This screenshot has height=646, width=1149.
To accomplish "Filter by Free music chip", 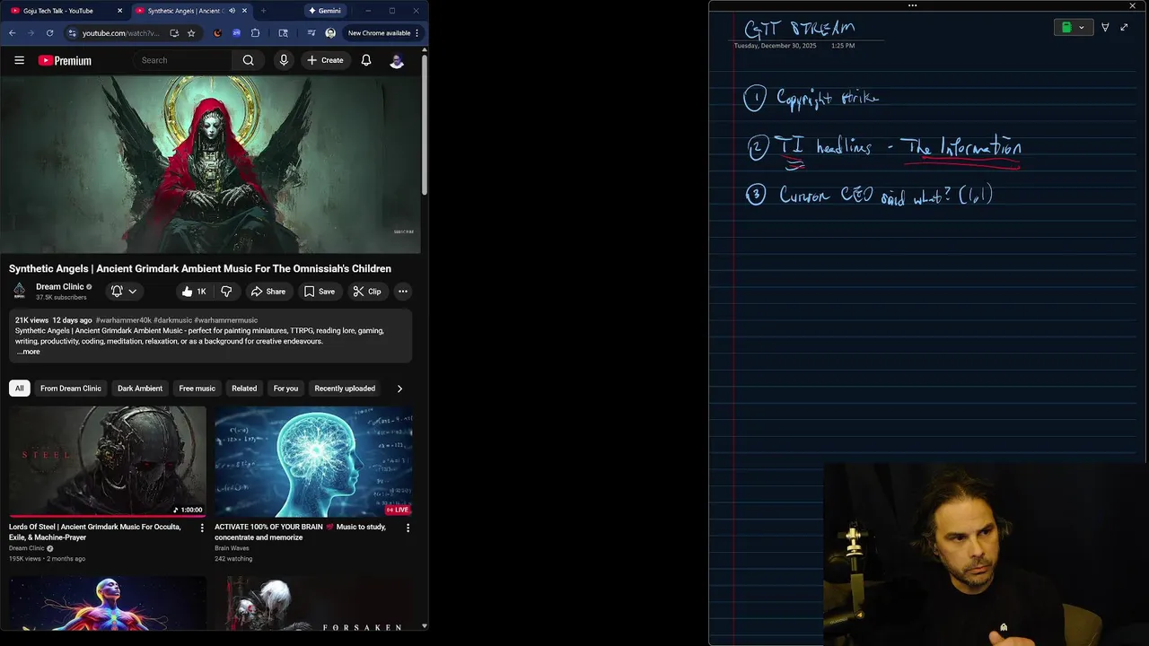I will tap(197, 388).
